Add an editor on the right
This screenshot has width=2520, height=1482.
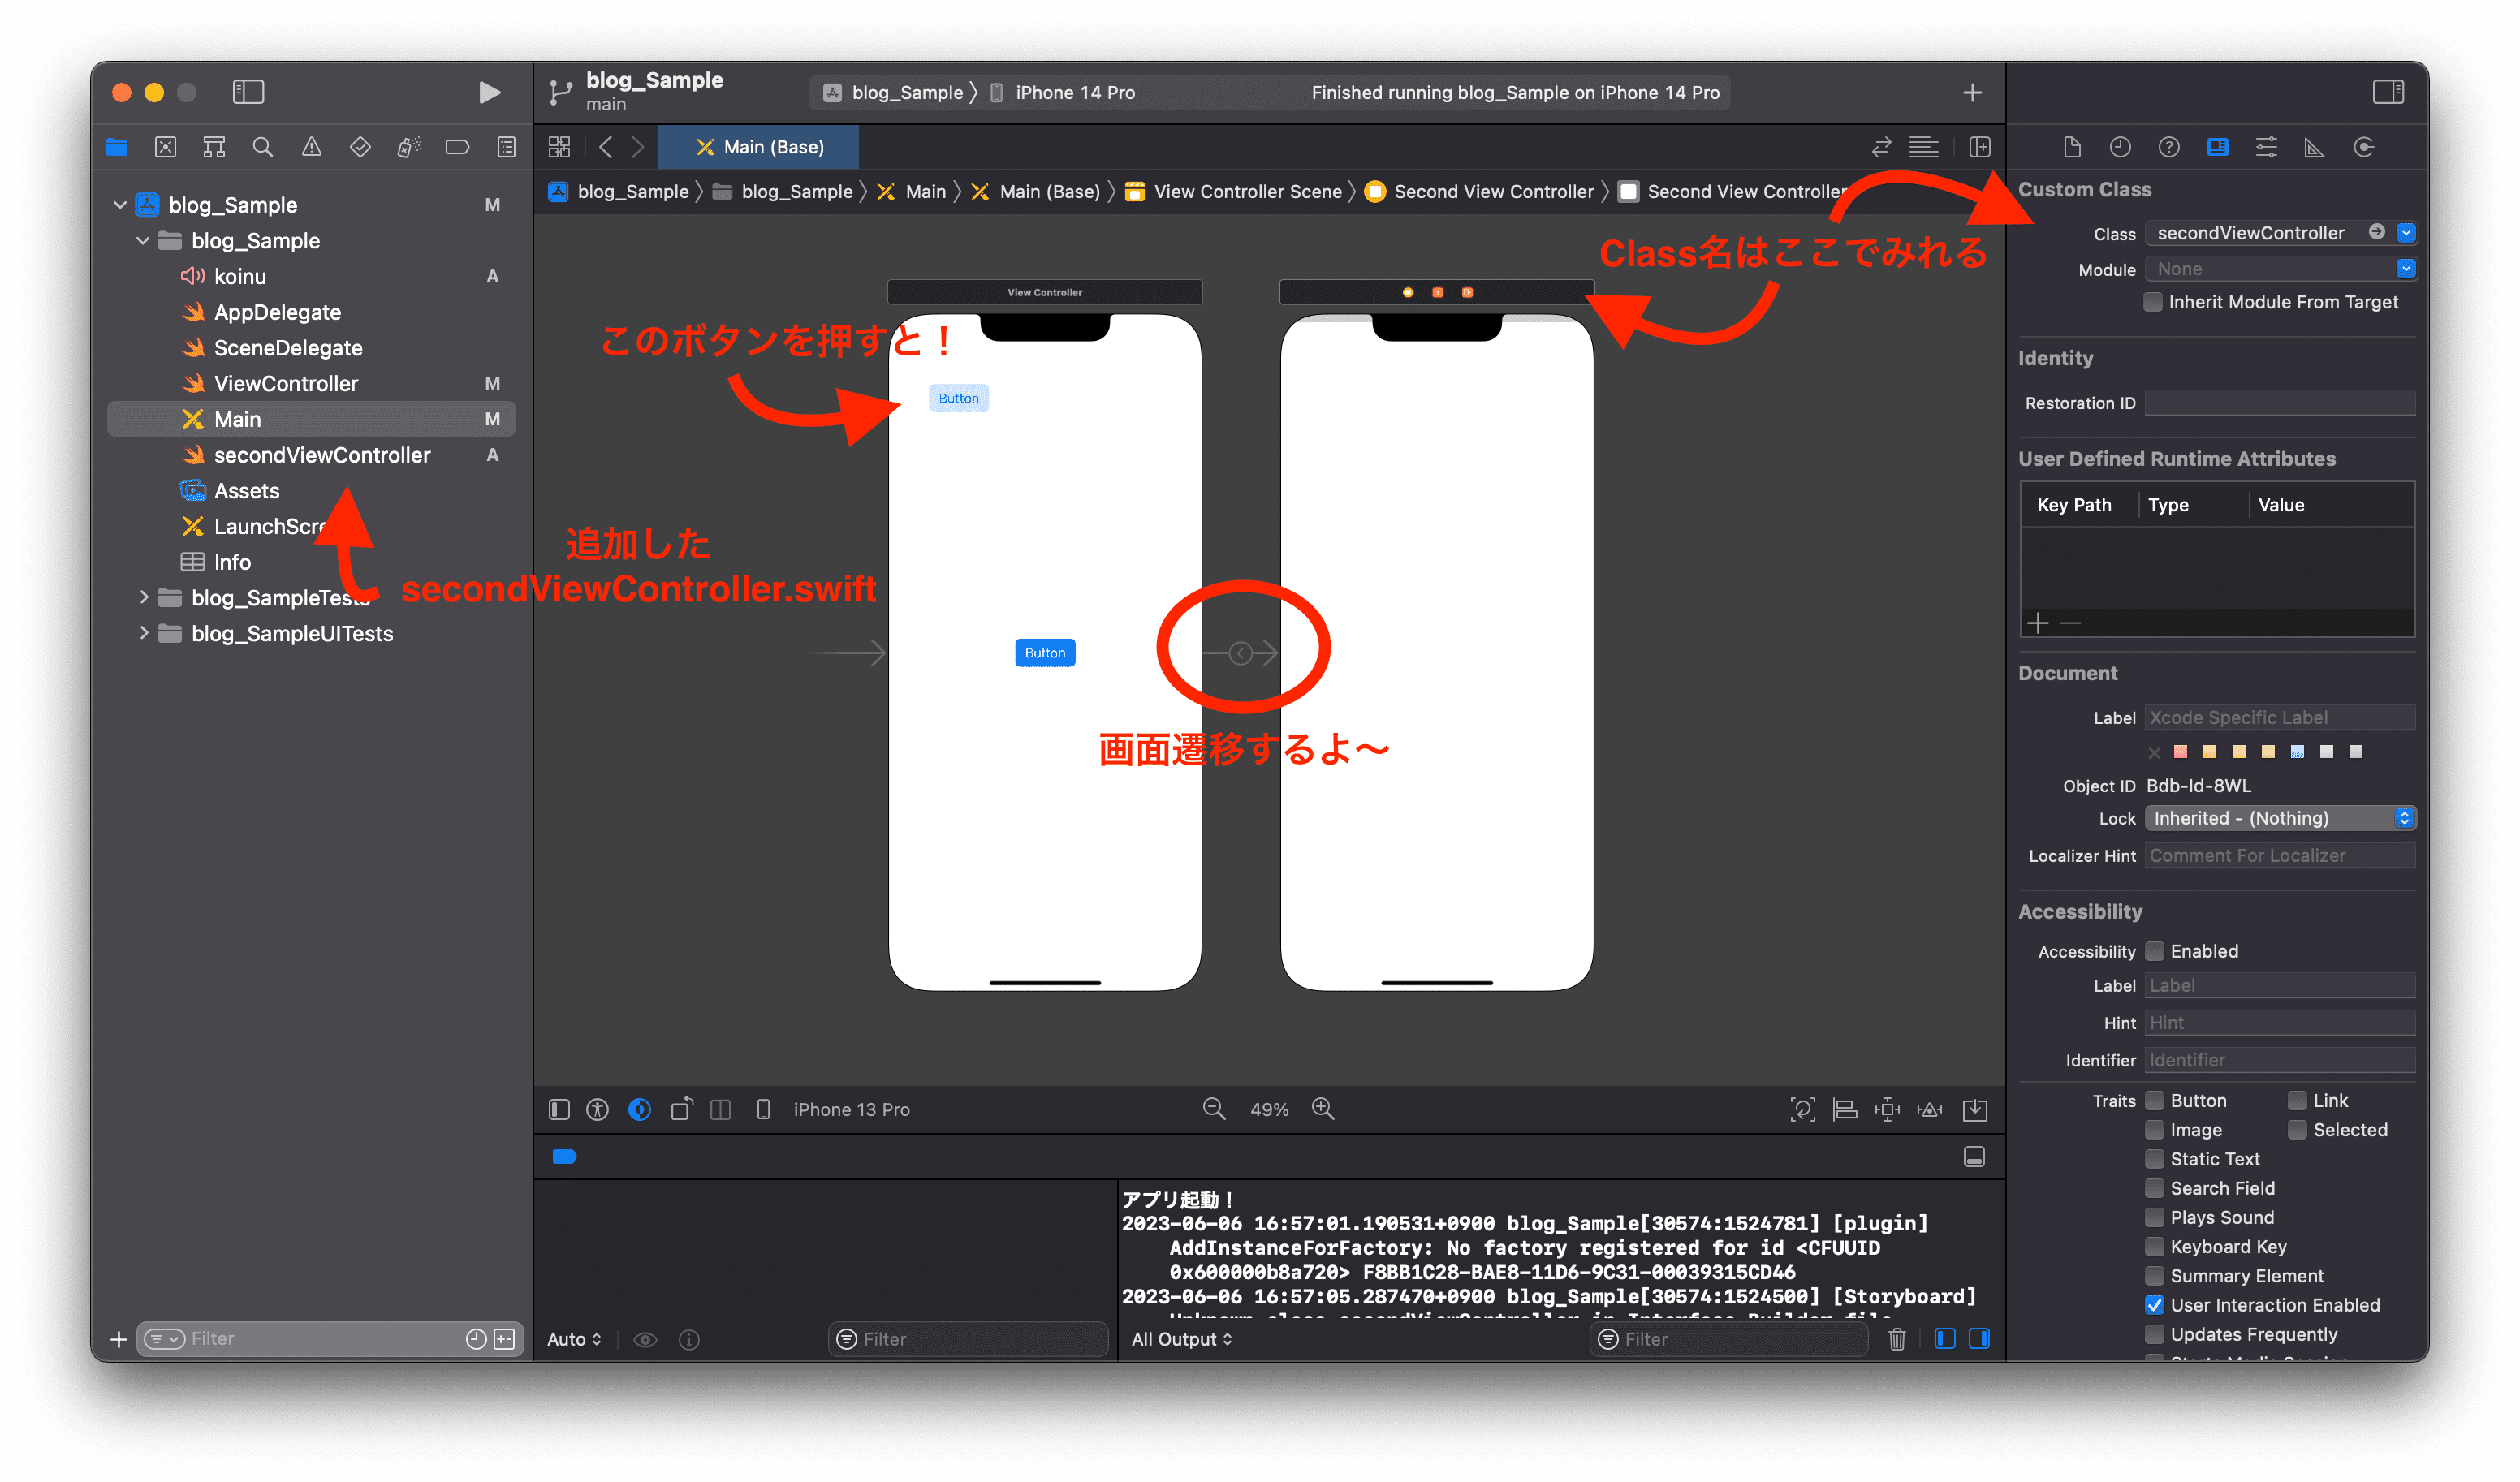(1980, 147)
